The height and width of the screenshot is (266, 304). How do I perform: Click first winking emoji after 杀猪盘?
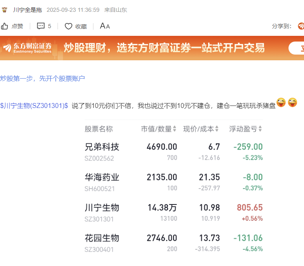(281, 103)
